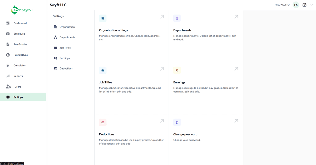
Task: Click the inbox icon in top header
Action: coord(304,5)
